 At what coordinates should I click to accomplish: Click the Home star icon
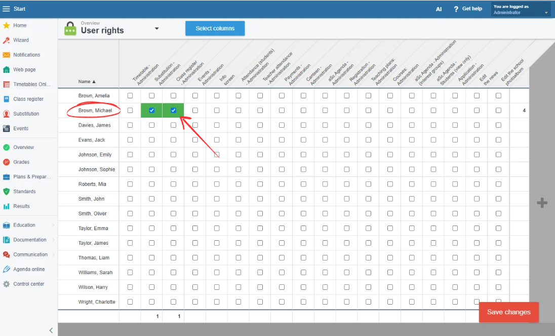point(7,25)
